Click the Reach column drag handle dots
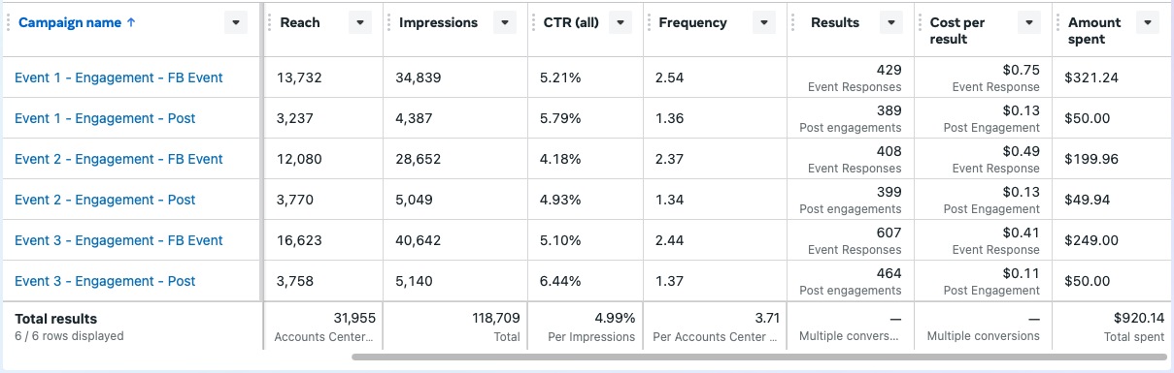Screen dimensions: 1174x373 tap(269, 23)
